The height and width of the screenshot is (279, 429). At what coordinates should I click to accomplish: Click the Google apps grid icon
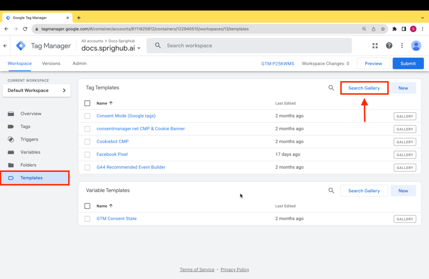(375, 45)
